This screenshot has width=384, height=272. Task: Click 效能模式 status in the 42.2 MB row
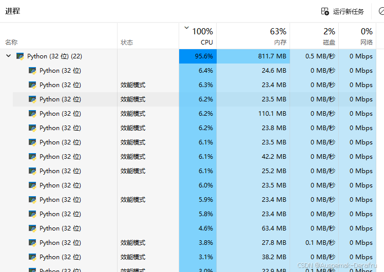pyautogui.click(x=133, y=157)
